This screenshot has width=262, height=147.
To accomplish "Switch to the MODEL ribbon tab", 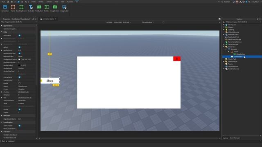I will click(41, 2).
